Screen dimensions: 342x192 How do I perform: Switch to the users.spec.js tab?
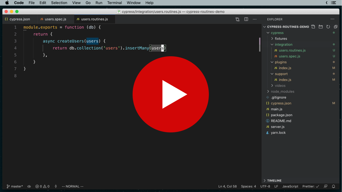56,19
